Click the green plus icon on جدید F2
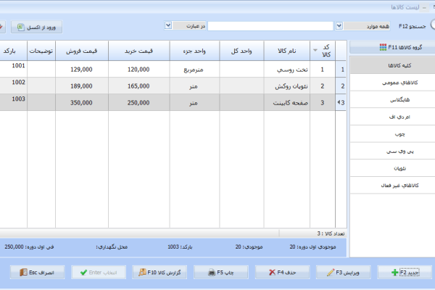Viewport: 435px width, 290px height. [x=395, y=273]
